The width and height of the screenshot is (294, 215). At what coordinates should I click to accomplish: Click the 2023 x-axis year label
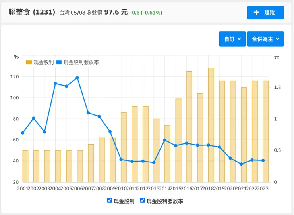(x=263, y=188)
